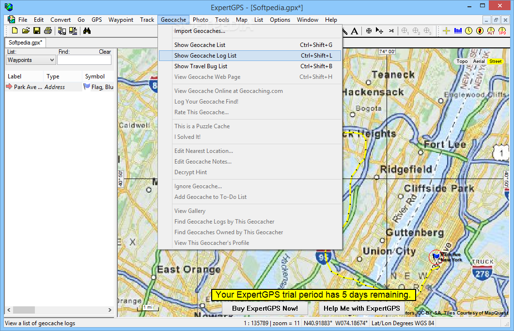Sort list by Symbol column header
The image size is (514, 331).
point(98,76)
